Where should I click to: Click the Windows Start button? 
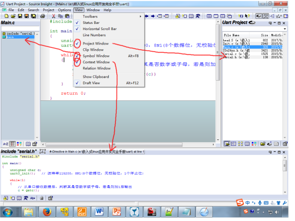pyautogui.click(x=8, y=213)
